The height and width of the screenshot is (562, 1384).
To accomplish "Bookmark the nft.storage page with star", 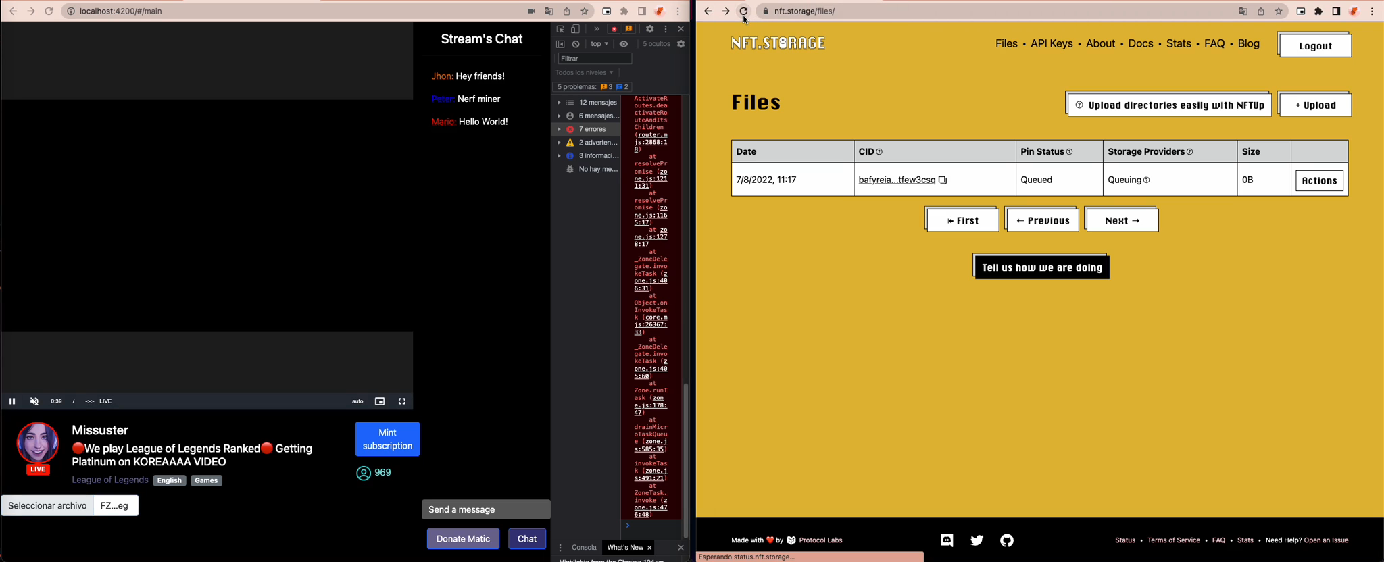I will tap(1279, 11).
